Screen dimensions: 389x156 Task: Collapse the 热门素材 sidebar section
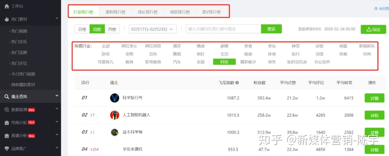coord(57,18)
